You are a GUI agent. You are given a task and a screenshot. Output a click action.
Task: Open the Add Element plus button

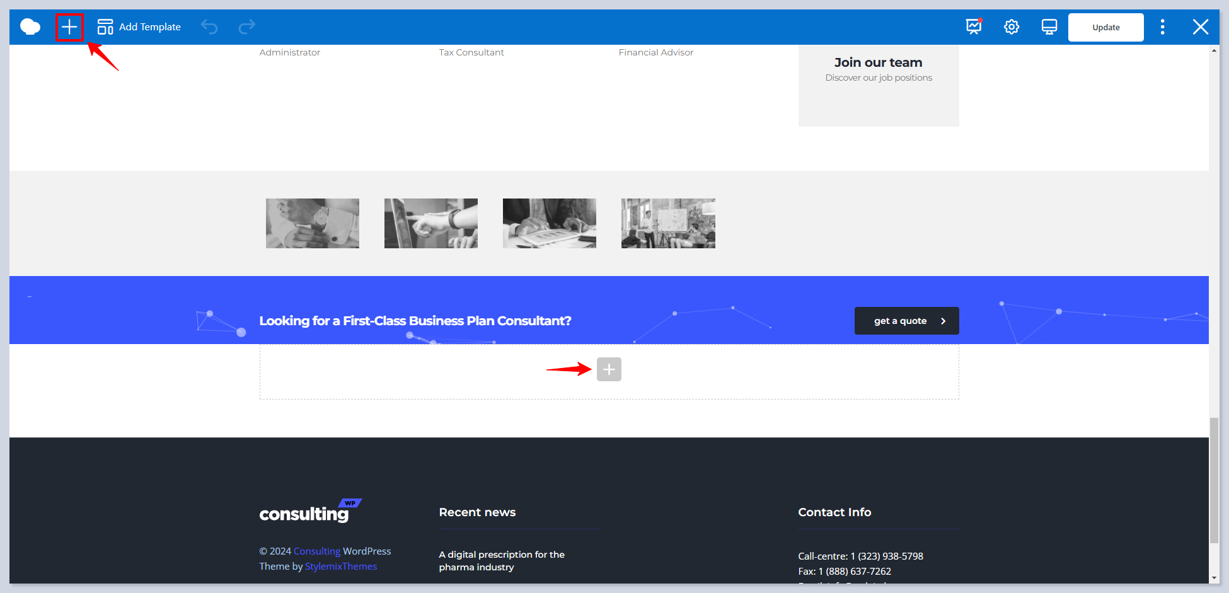(x=69, y=27)
